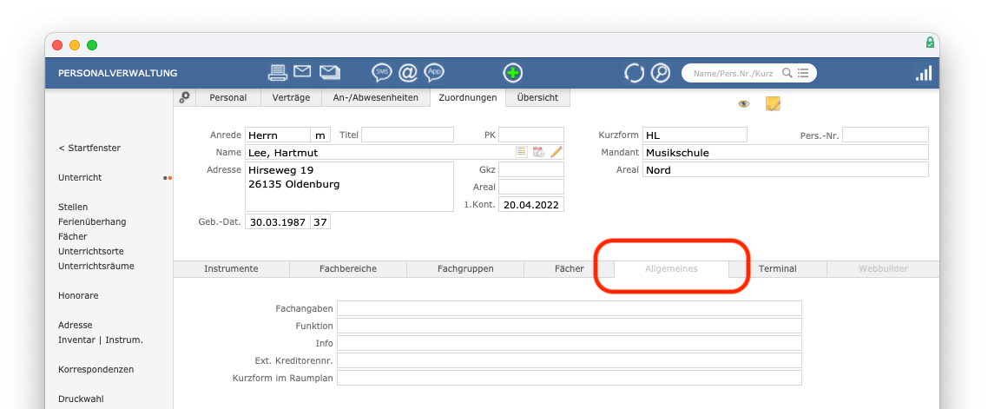Screen dimensions: 988x409
Task: Click the list icon in Name field
Action: pyautogui.click(x=522, y=152)
